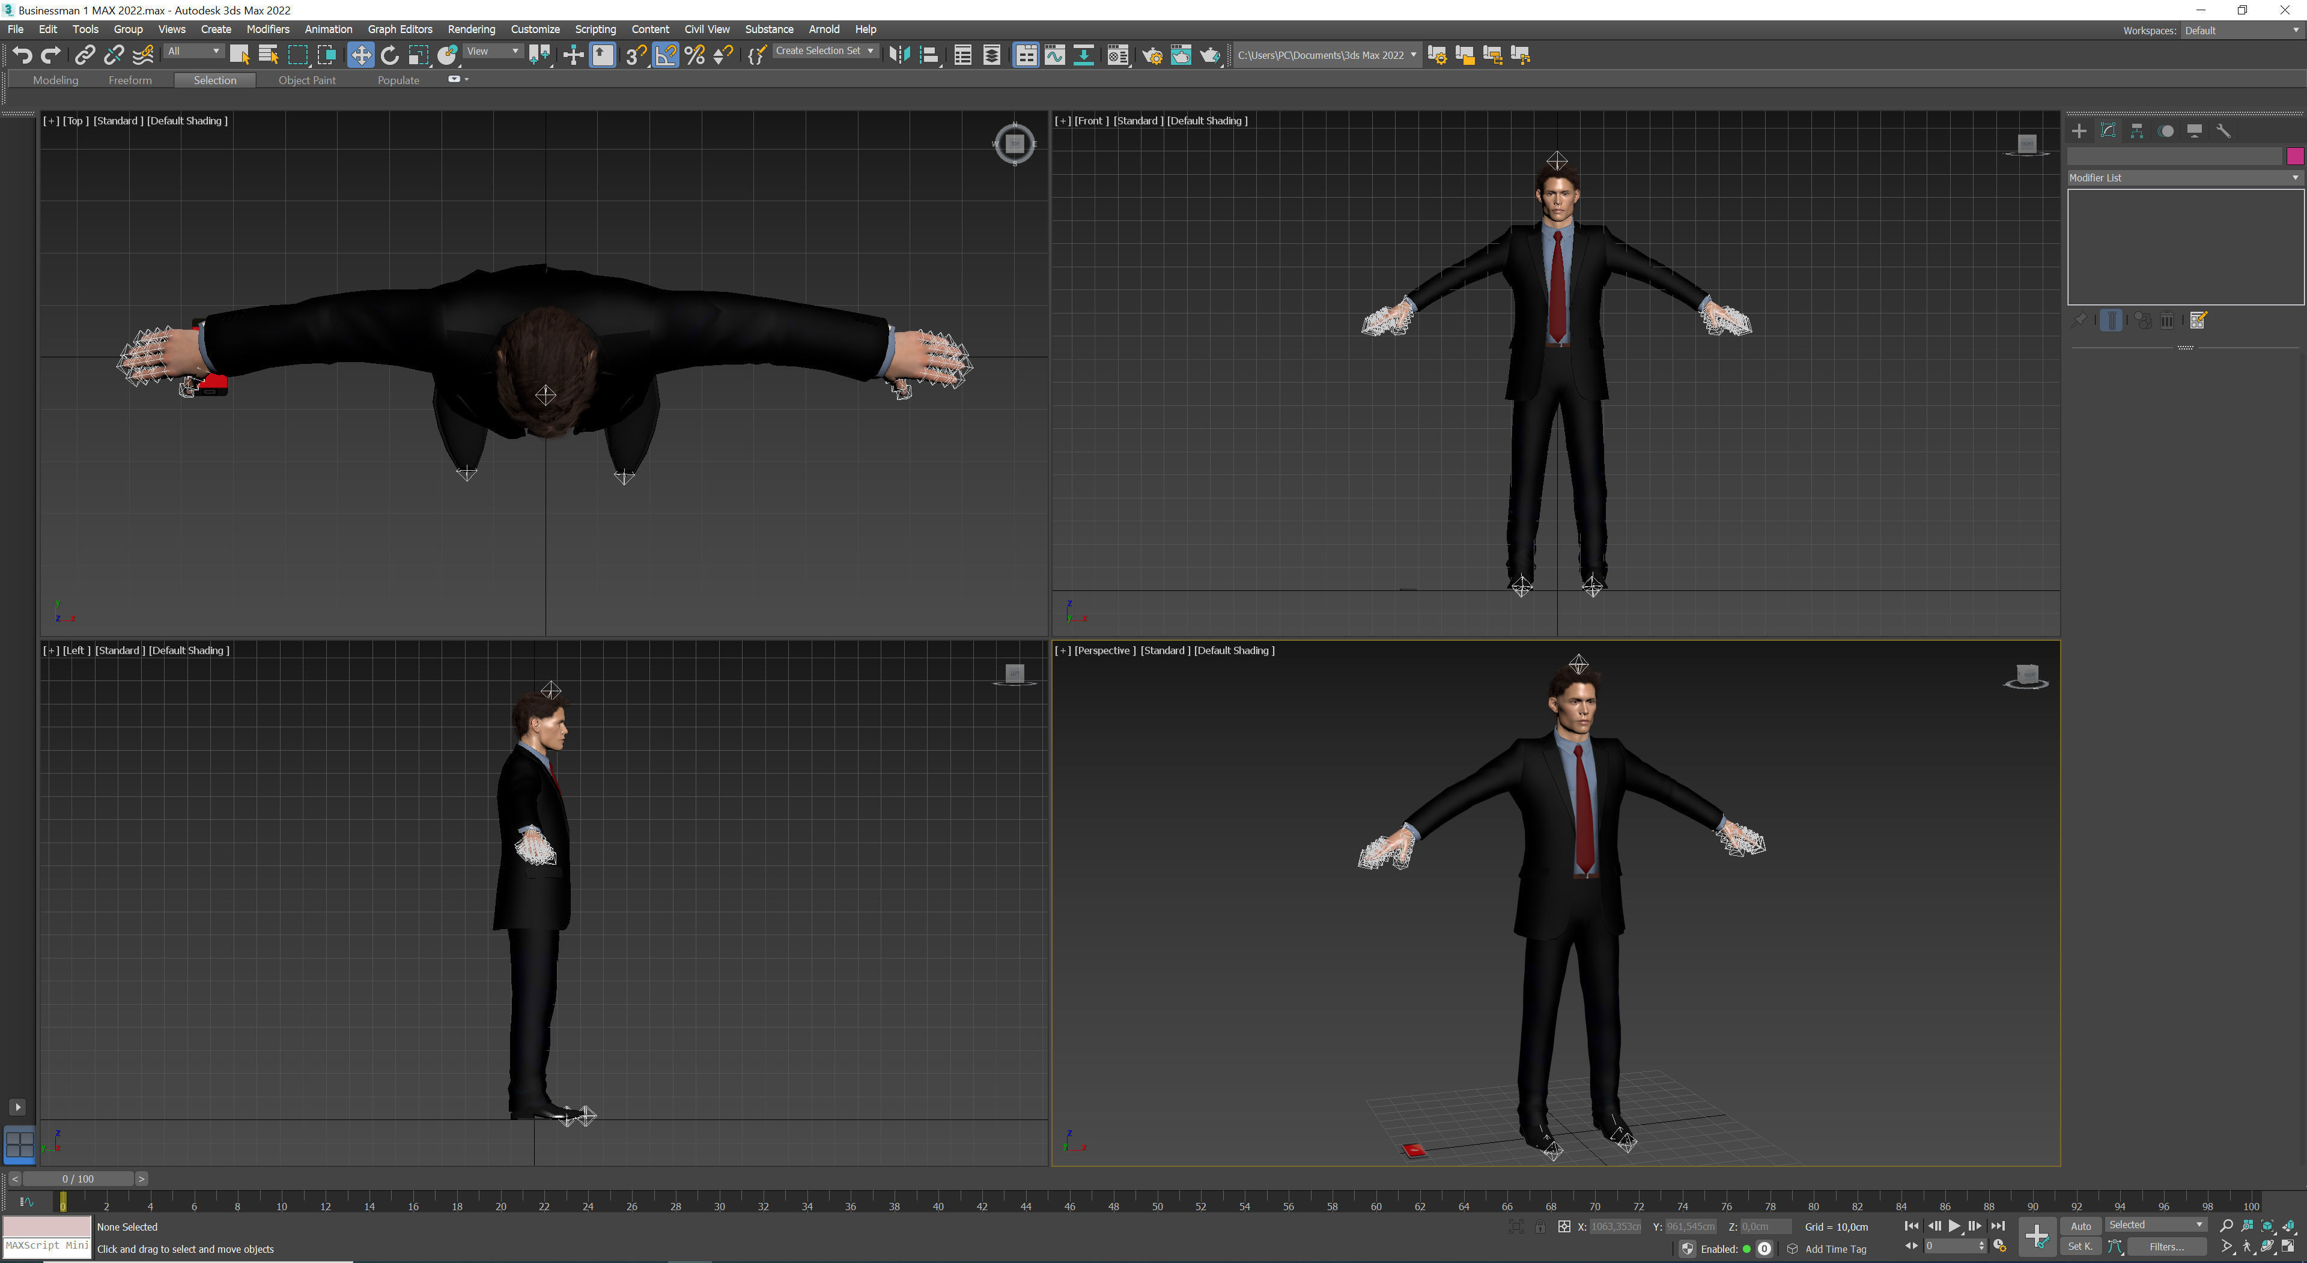Activate the Select and Link tool
The image size is (2307, 1263).
[84, 55]
